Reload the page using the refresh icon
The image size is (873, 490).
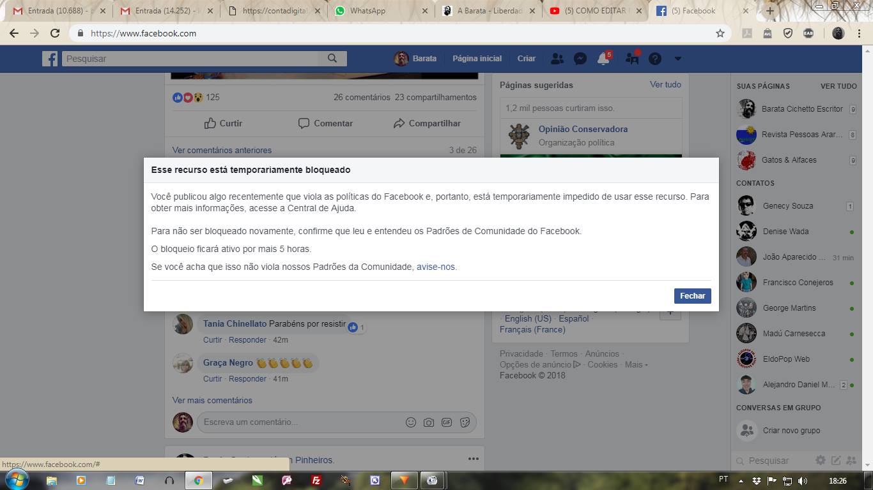[x=55, y=33]
